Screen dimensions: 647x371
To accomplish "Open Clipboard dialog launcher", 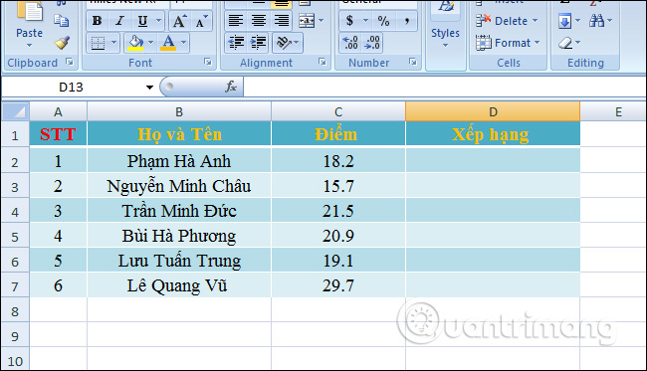I will [70, 62].
